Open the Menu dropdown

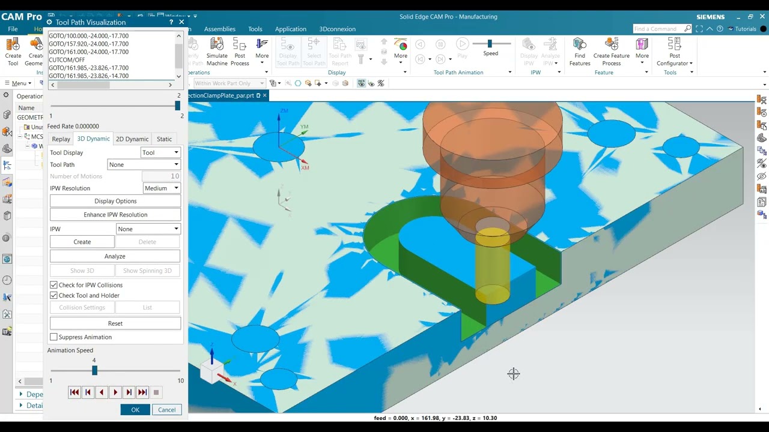[x=19, y=83]
